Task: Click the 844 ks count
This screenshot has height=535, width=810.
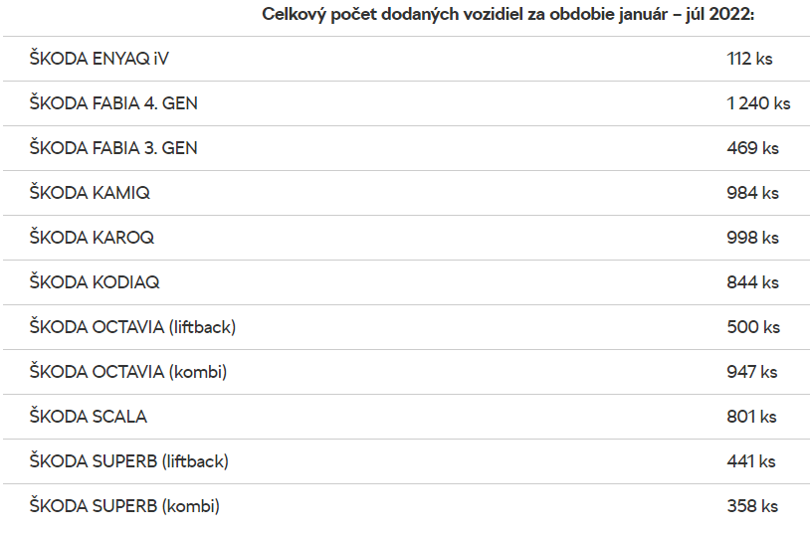Action: tap(752, 282)
